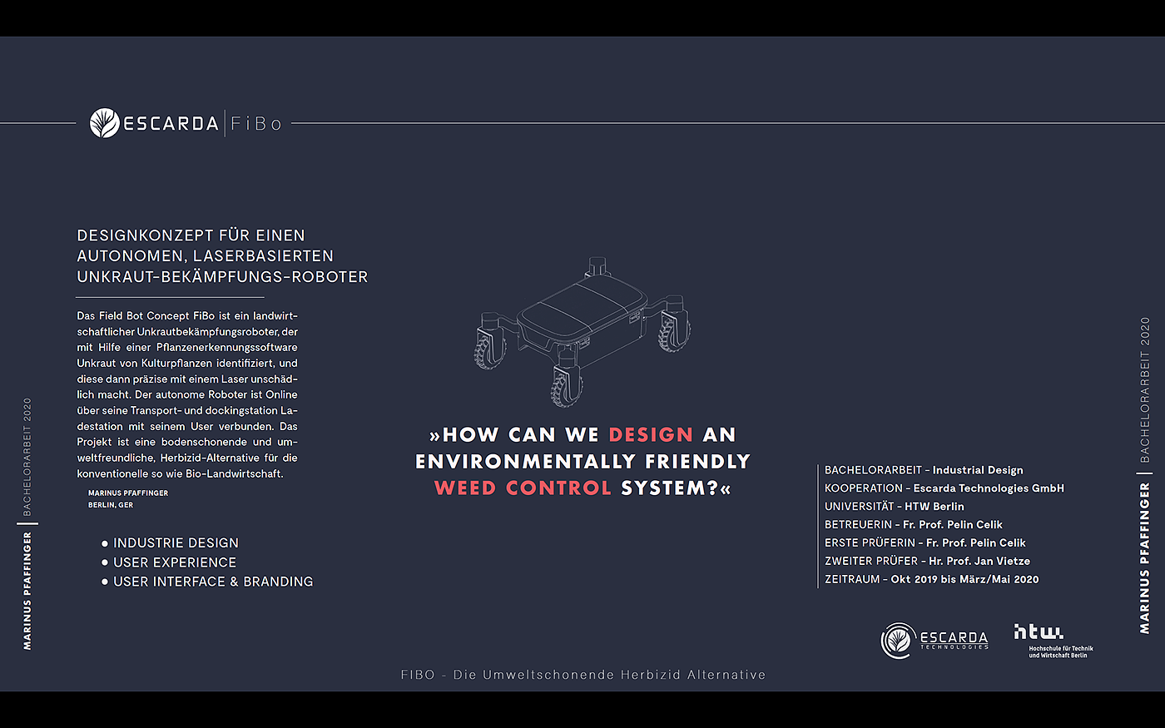This screenshot has height=728, width=1165.
Task: Select the FiBo robot line drawing
Action: [x=582, y=330]
